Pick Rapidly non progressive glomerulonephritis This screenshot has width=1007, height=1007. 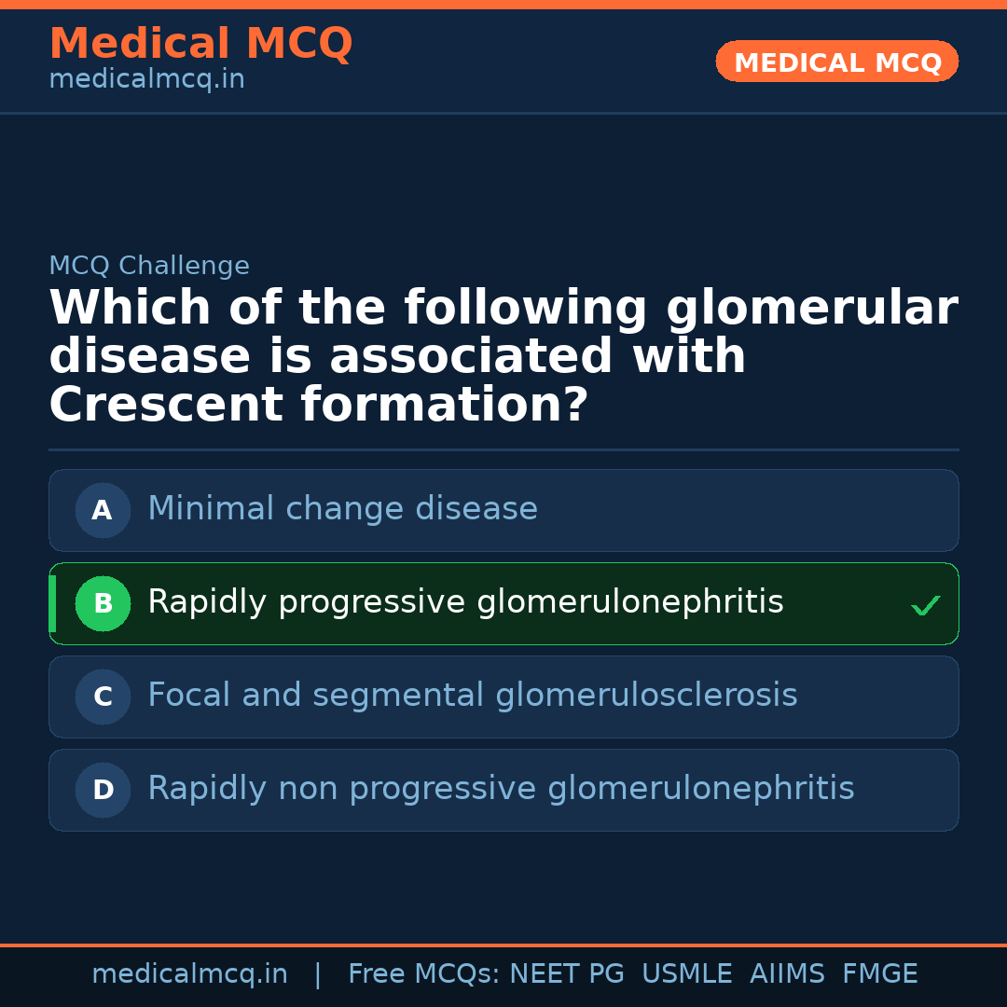pyautogui.click(x=501, y=789)
